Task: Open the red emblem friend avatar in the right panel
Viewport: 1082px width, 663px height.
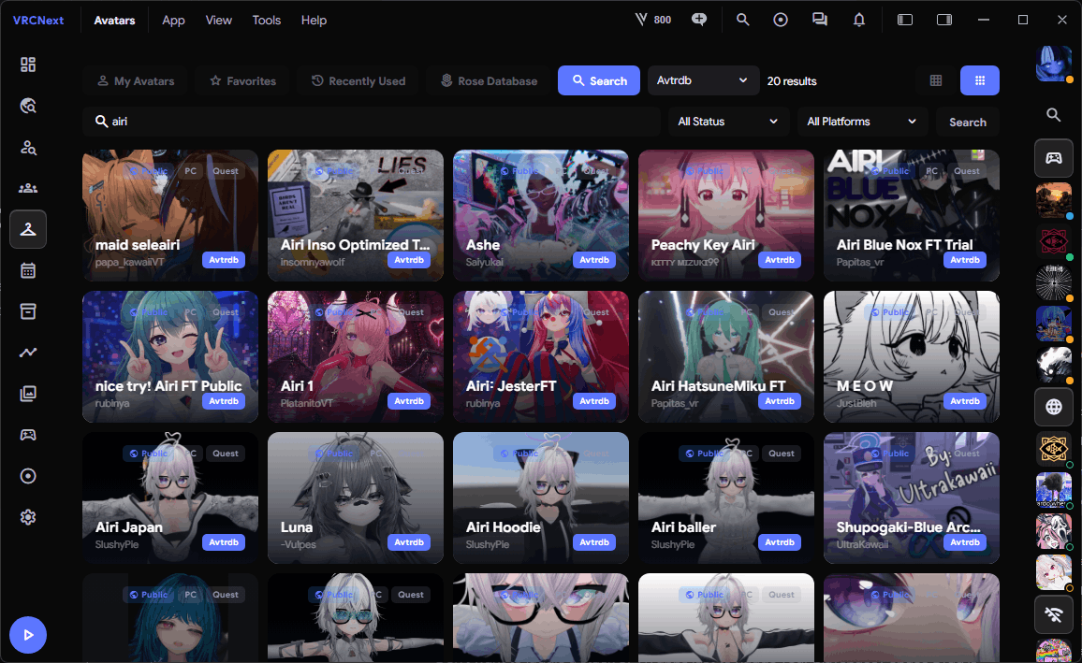Action: tap(1054, 242)
